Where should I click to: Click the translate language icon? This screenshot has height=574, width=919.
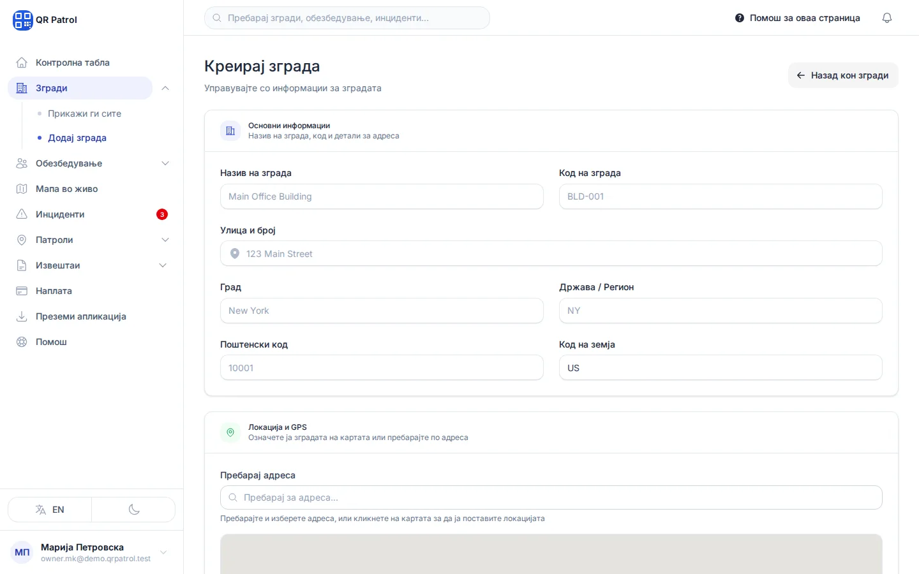point(41,510)
